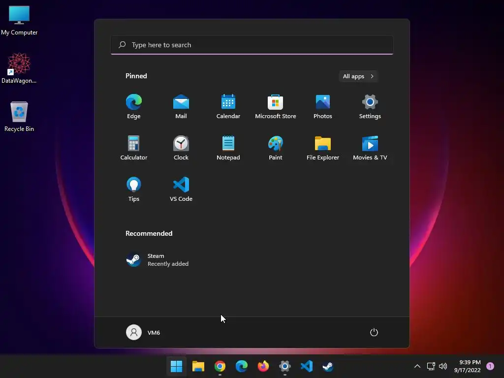Open Edge from pinned apps
Viewport: 504px width, 378px height.
(134, 107)
